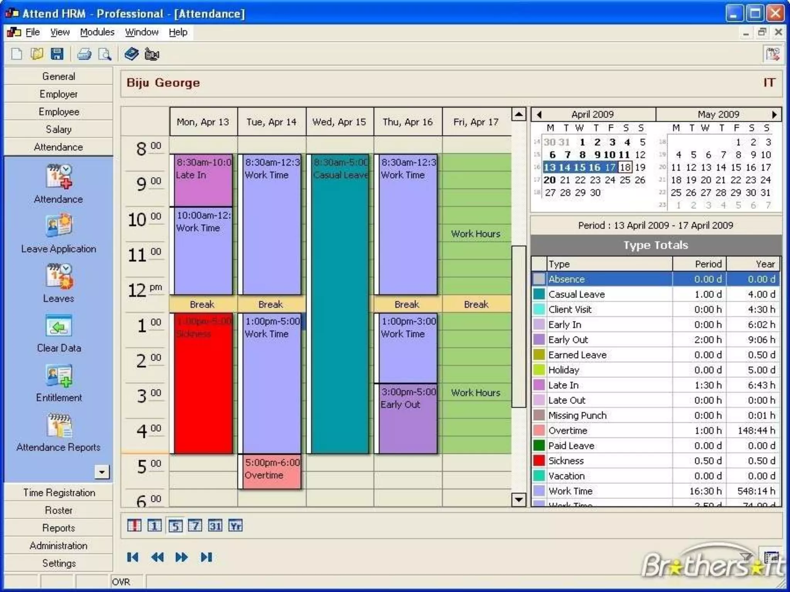The image size is (790, 592).
Task: Click the schedule scroll up arrow
Action: point(519,114)
